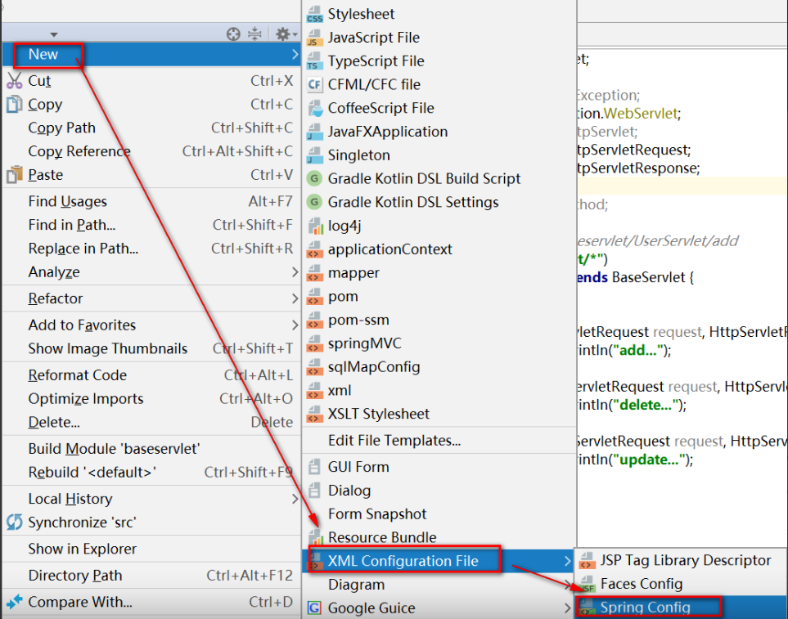Screen dimensions: 788x619
Task: Click WebServlet annotation in editor code
Action: [x=640, y=114]
